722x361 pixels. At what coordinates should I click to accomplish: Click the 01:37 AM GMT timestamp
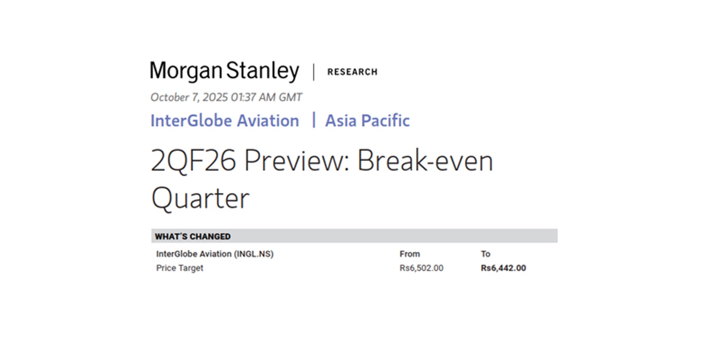point(266,97)
